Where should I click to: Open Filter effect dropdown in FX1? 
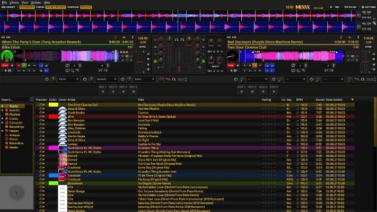click(69, 79)
